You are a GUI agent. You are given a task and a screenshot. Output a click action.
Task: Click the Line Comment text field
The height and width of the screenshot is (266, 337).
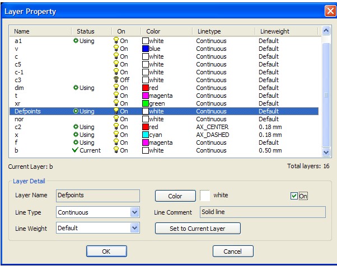point(263,212)
